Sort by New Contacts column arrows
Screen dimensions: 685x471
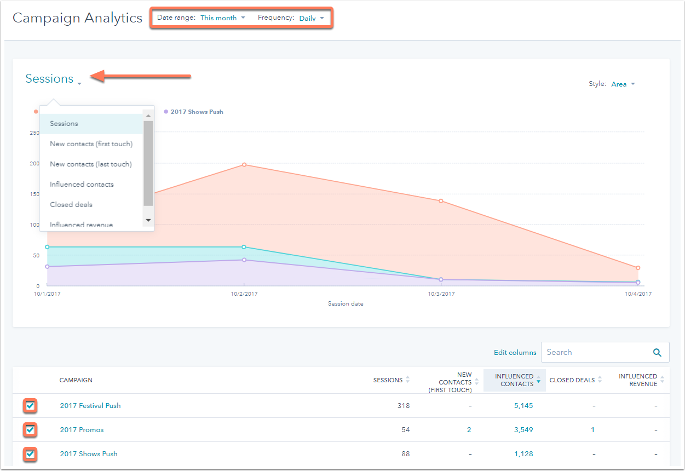tap(476, 382)
